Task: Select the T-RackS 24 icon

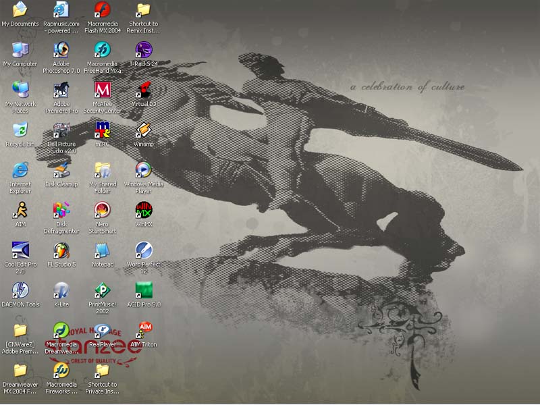Action: tap(144, 50)
